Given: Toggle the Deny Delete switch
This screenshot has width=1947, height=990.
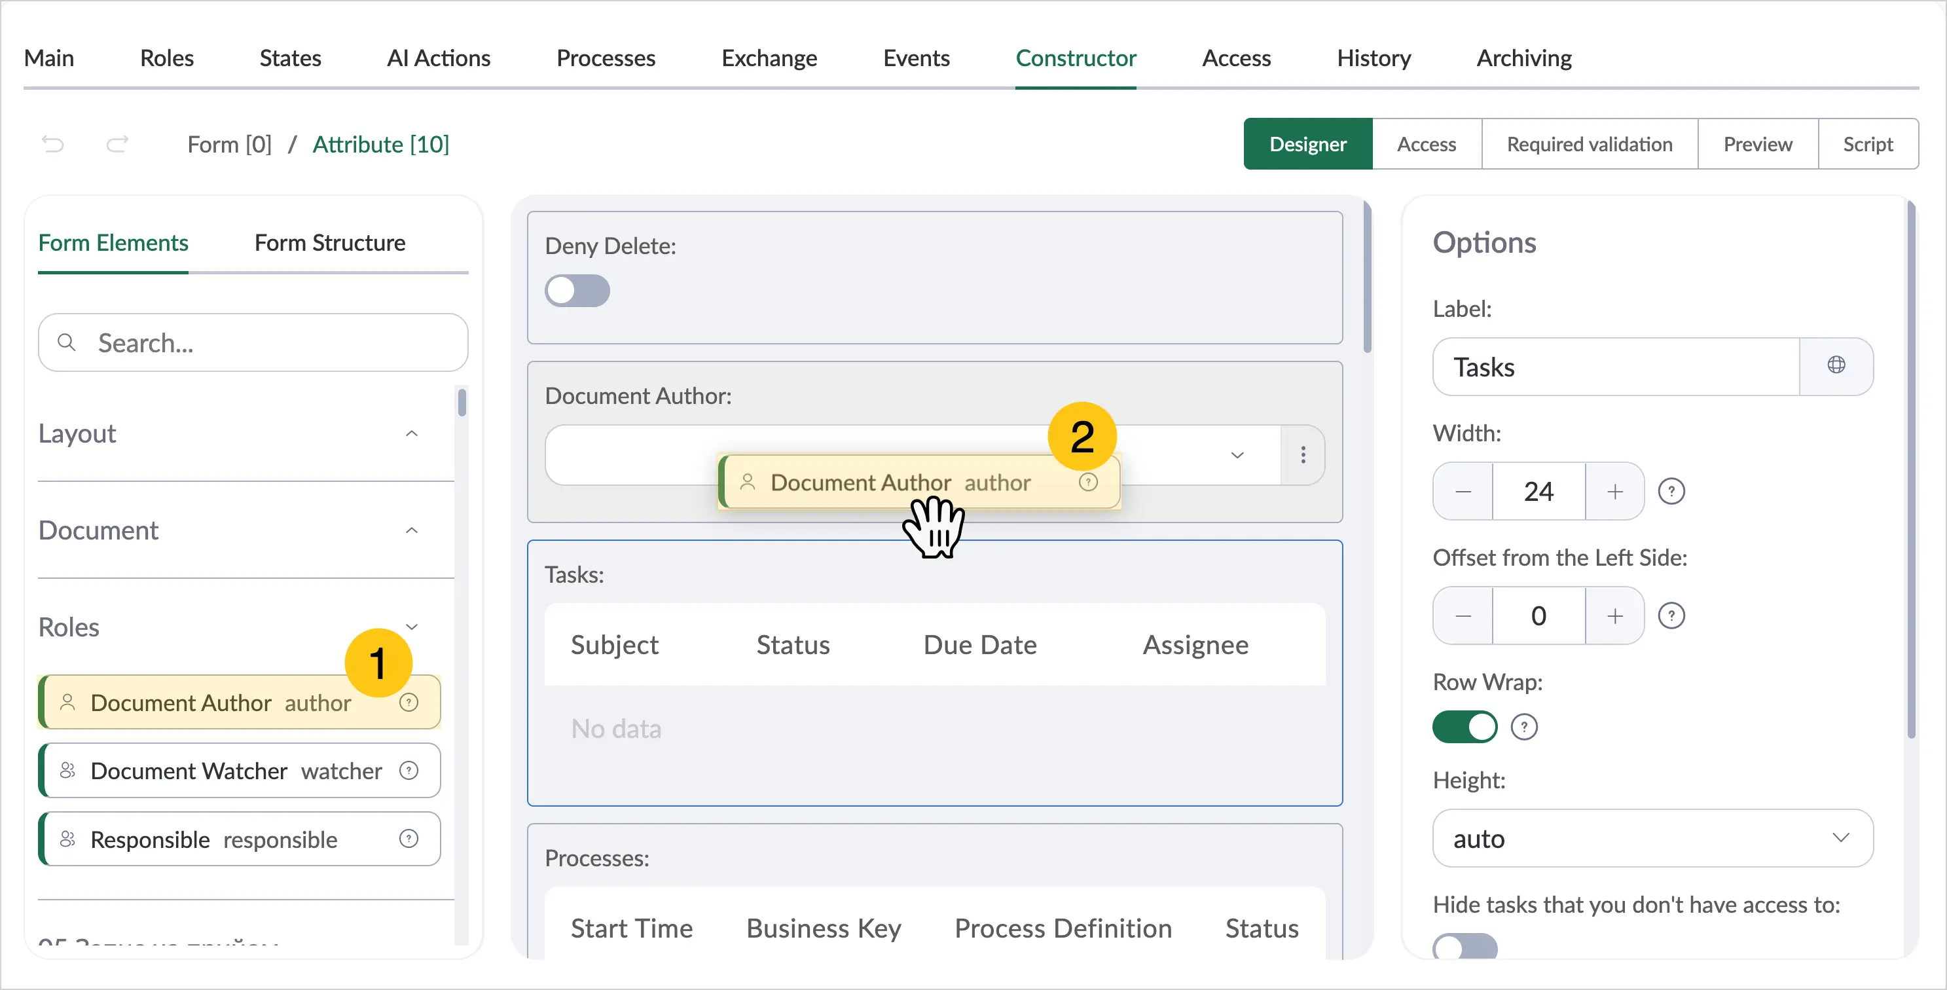Looking at the screenshot, I should (577, 291).
